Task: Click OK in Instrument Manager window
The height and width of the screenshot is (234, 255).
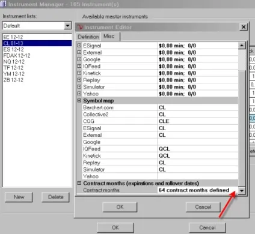Action: (x=115, y=227)
